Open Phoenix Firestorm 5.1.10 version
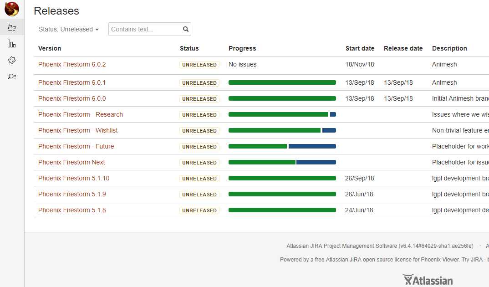 tap(74, 178)
